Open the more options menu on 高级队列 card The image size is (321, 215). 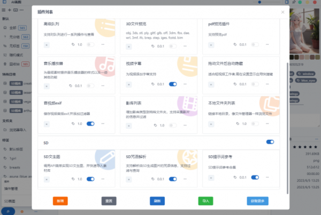(103, 44)
